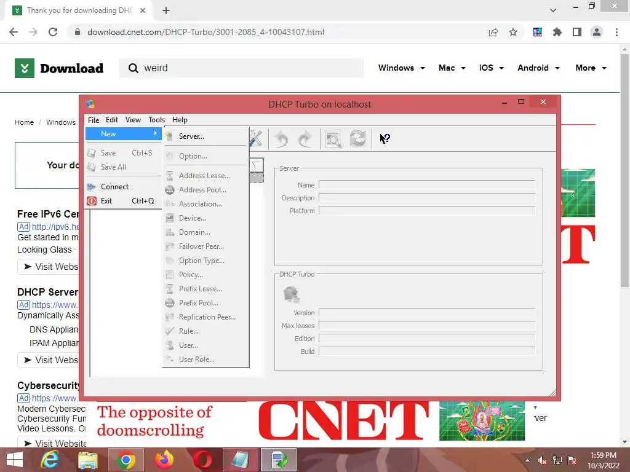This screenshot has width=630, height=472.
Task: Open the Tools menu in DHCP Turbo
Action: (156, 120)
